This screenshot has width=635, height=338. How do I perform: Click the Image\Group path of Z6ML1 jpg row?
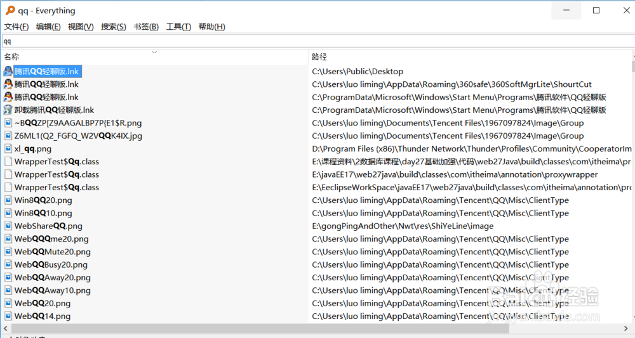click(x=448, y=136)
